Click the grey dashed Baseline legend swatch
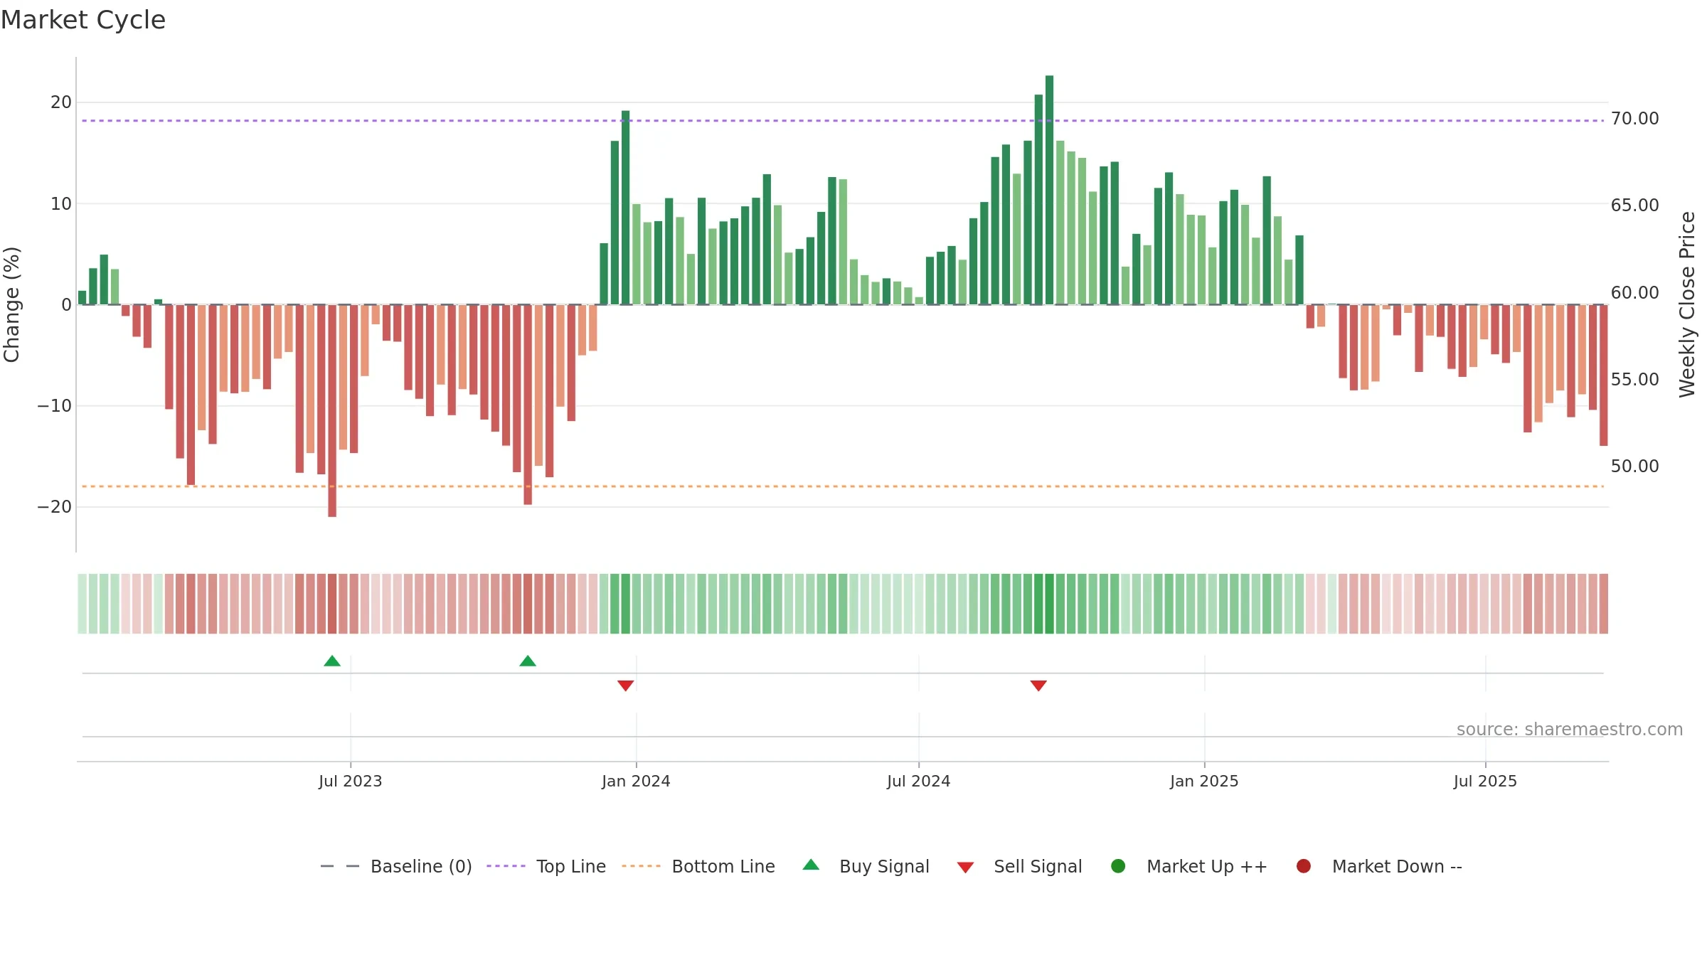The image size is (1707, 960). point(340,866)
